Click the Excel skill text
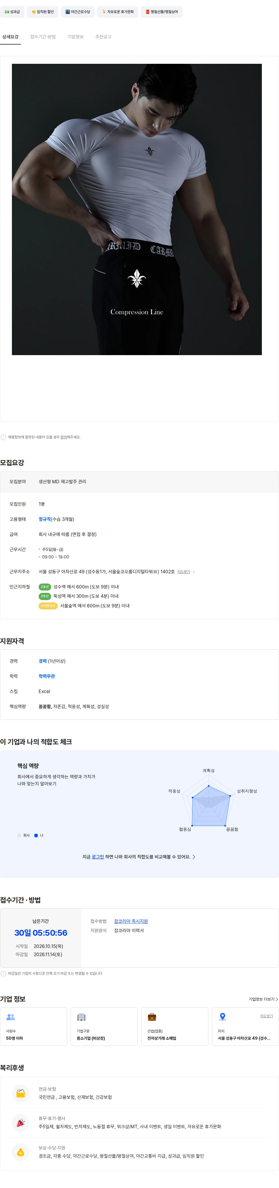This screenshot has height=1188, width=279. [44, 692]
